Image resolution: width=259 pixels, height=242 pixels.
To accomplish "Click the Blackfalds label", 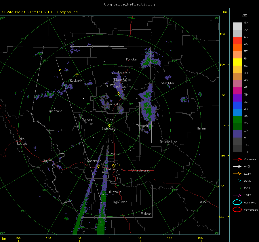I will [x=122, y=80].
